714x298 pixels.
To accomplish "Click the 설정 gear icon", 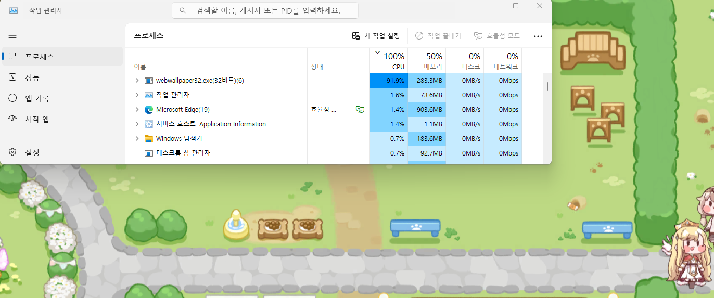I will coord(13,152).
